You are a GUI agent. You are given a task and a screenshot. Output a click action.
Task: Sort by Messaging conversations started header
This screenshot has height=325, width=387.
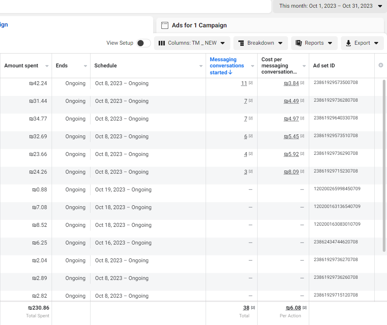[x=227, y=66]
